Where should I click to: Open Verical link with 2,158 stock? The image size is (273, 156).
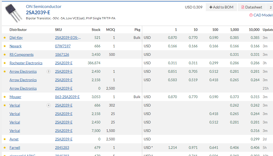click(15, 114)
